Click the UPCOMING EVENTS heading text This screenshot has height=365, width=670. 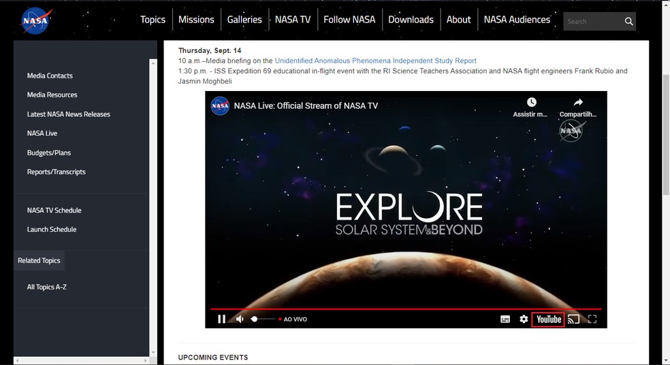coord(213,358)
